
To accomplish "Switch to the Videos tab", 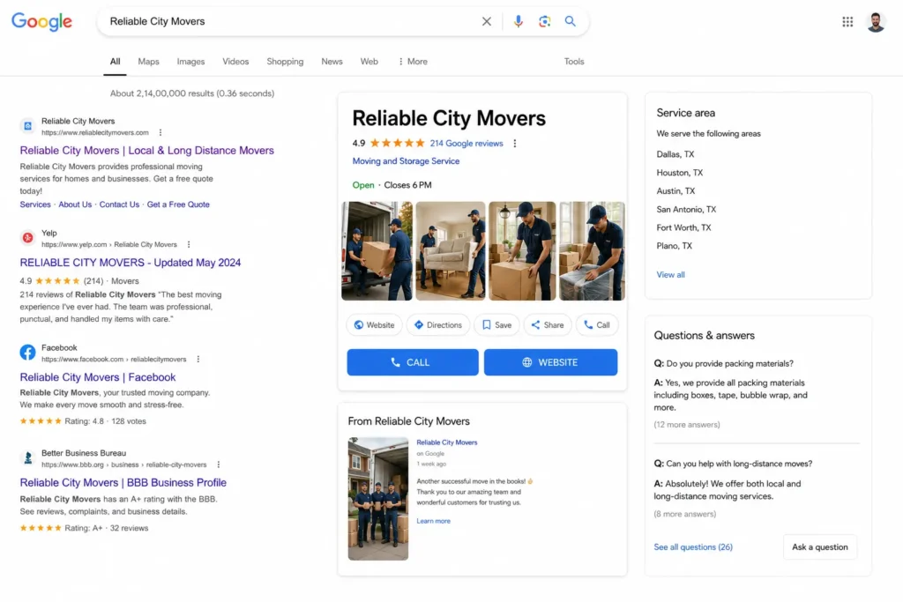I will pos(235,62).
